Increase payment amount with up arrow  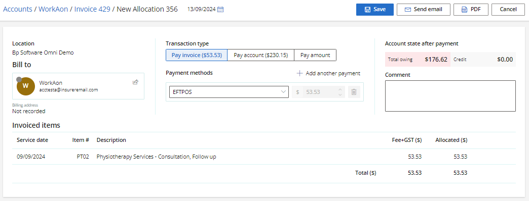[x=340, y=89]
